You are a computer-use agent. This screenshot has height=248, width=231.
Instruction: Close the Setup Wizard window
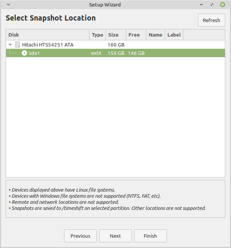[x=223, y=5]
